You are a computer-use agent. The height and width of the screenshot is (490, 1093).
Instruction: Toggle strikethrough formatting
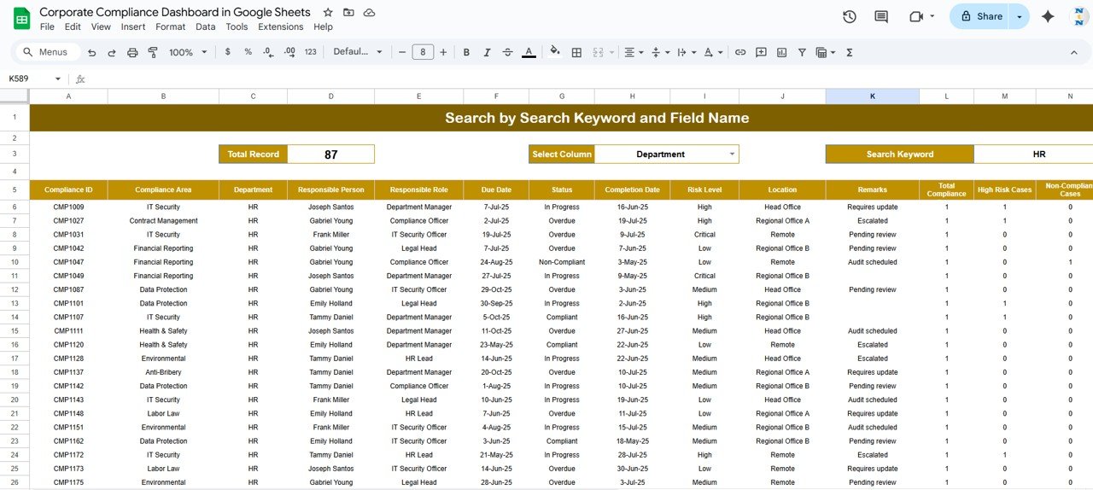(507, 52)
